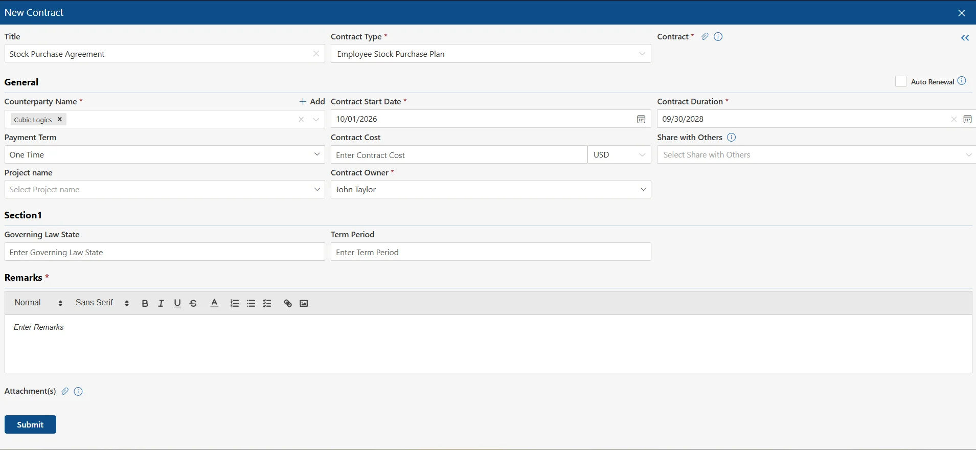Click the Share with Others info icon
Screen dimensions: 976x450
(x=731, y=137)
